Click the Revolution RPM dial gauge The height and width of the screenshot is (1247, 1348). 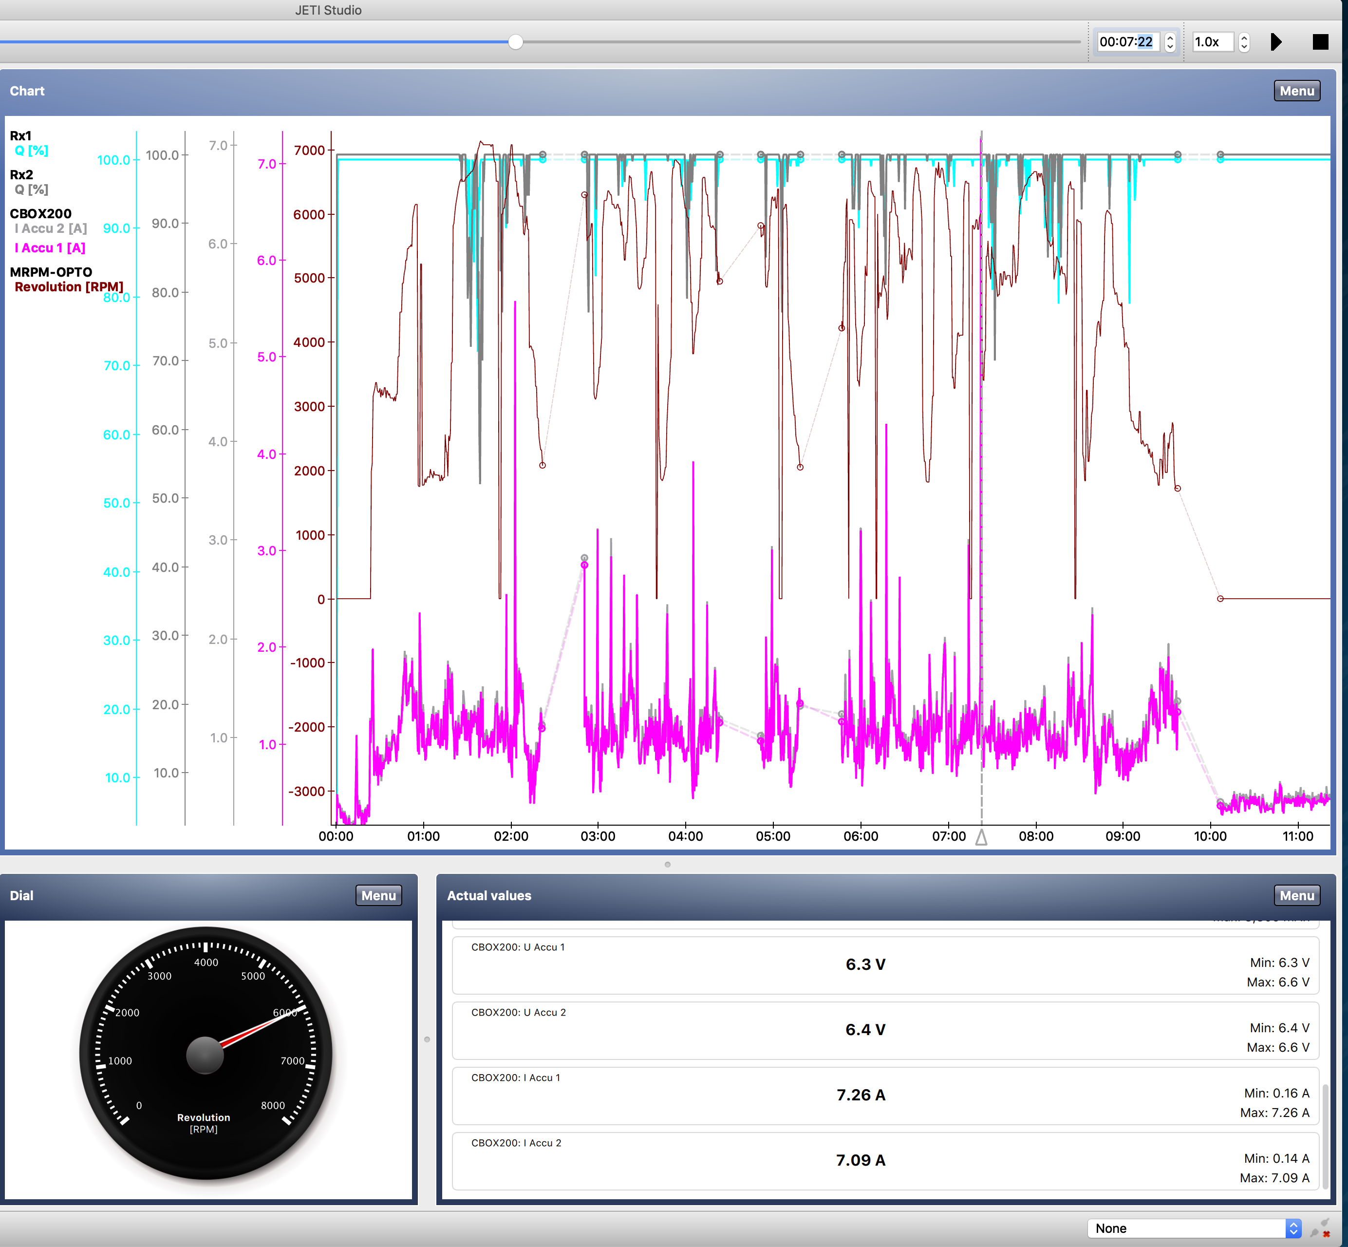[x=206, y=1053]
